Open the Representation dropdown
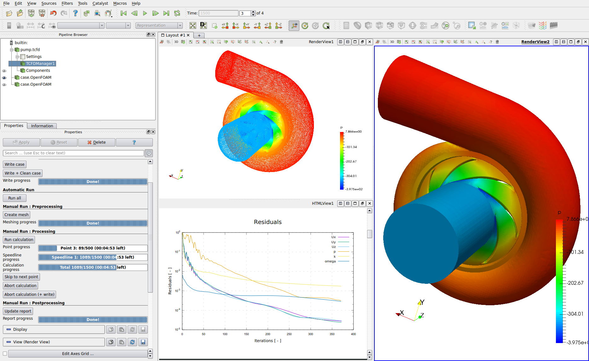 (159, 26)
